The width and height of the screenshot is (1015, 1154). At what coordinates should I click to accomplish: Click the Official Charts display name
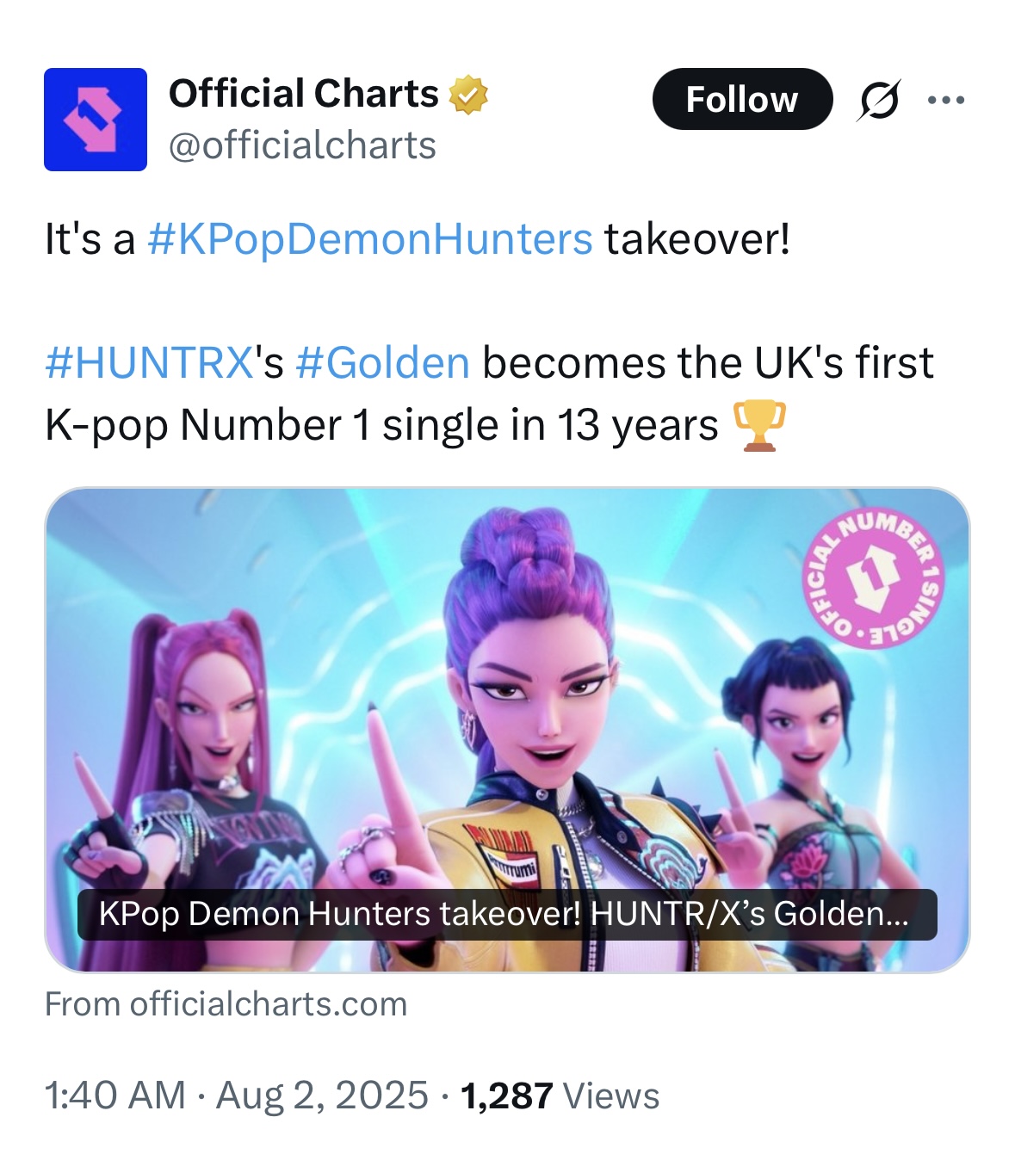tap(304, 93)
